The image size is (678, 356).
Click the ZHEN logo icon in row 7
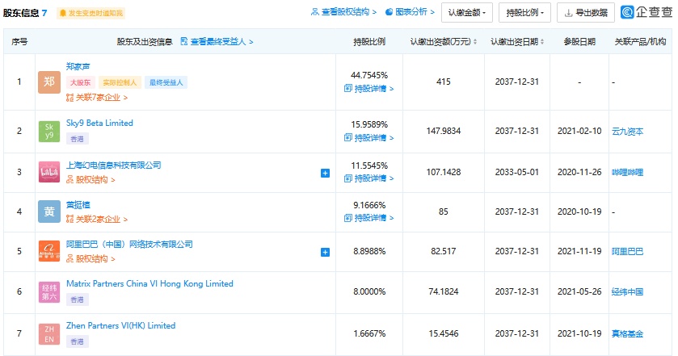click(x=48, y=333)
